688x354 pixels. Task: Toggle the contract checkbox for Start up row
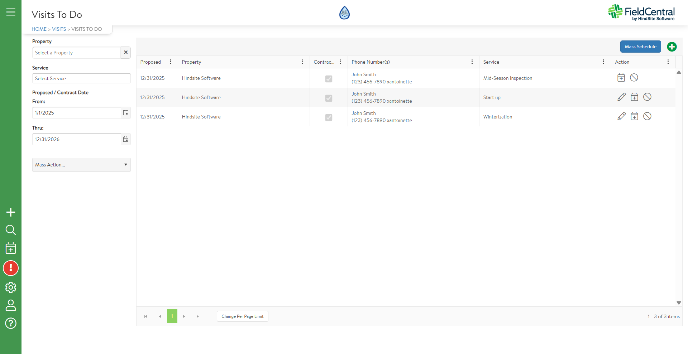[x=329, y=98]
